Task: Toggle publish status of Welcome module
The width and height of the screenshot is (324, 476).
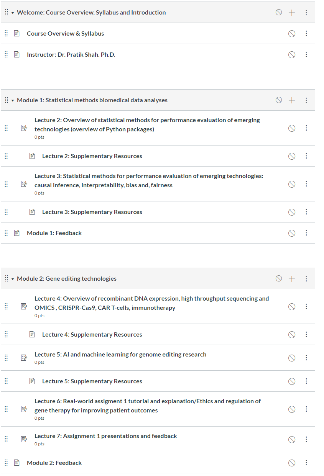Action: (x=279, y=12)
